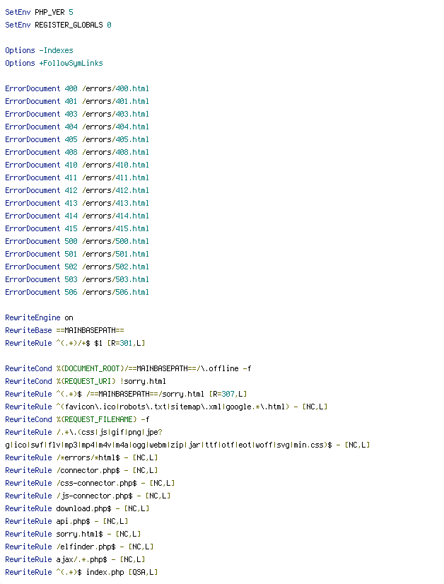
Task: Click the RewriteRule "/elfinder.php$" line
Action: (x=79, y=547)
